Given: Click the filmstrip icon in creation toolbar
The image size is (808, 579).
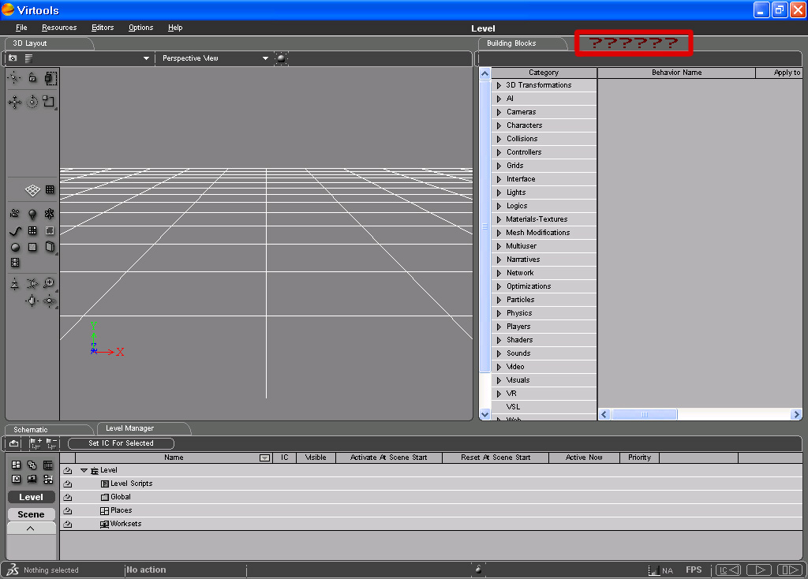Looking at the screenshot, I should pyautogui.click(x=15, y=263).
